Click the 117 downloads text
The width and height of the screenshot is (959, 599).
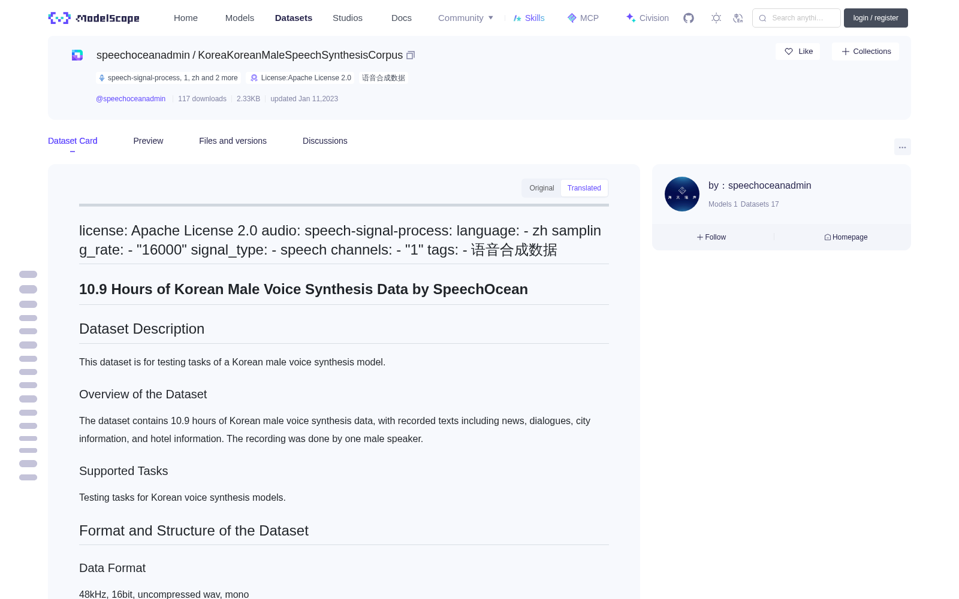pos(202,99)
